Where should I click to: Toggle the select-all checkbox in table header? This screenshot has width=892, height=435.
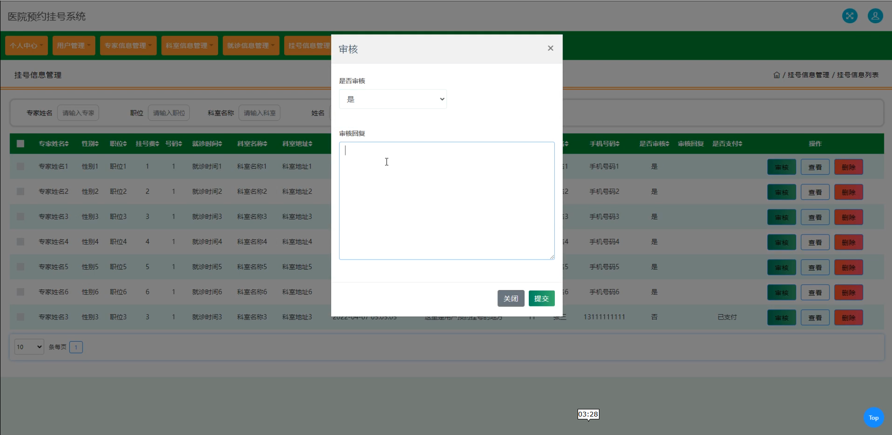[20, 143]
